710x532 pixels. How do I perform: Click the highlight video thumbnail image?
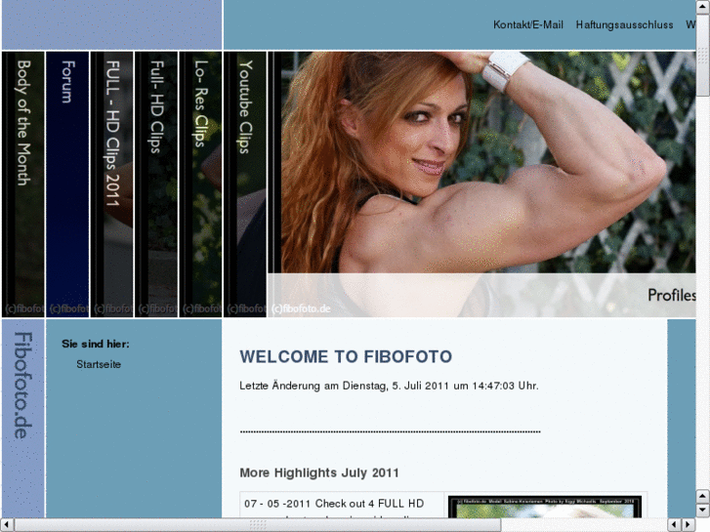(545, 507)
